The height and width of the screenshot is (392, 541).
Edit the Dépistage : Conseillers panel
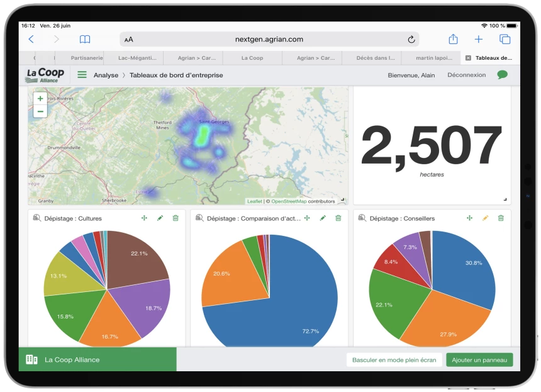[485, 218]
